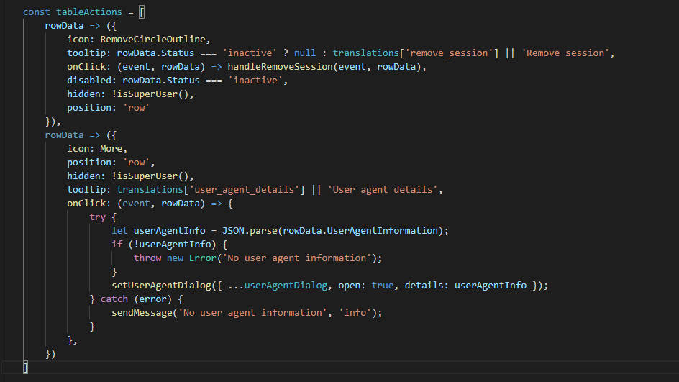Click the More icon identifier
Image resolution: width=679 pixels, height=382 pixels.
(x=111, y=148)
